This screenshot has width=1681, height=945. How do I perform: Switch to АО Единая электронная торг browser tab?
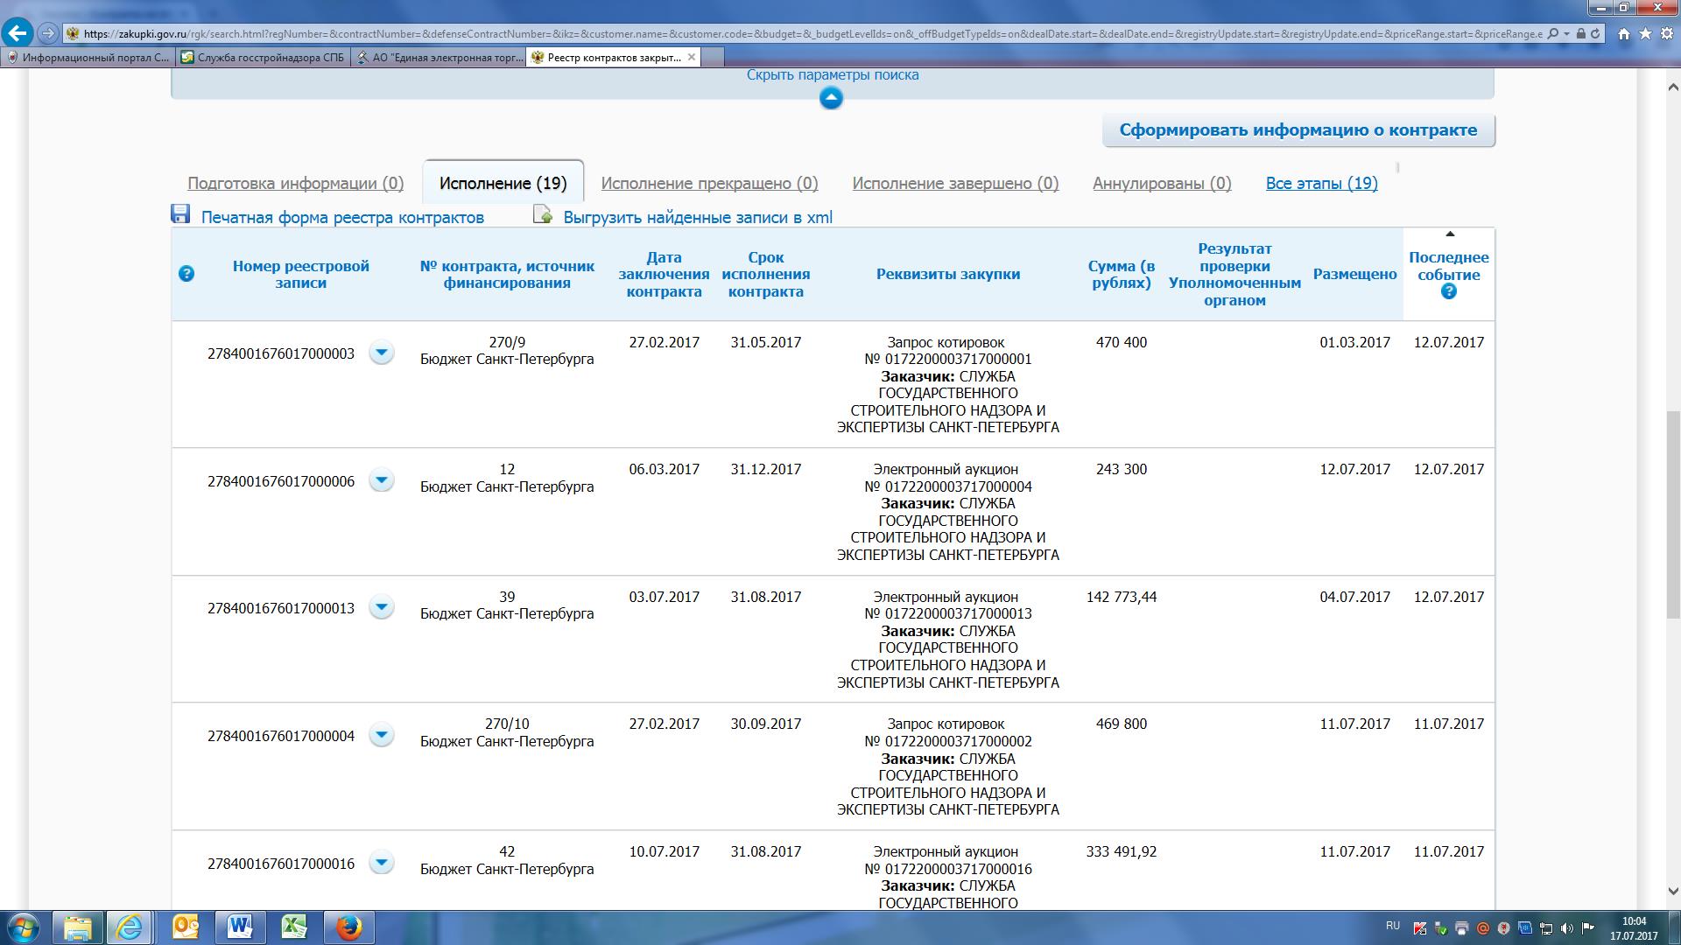[x=438, y=58]
